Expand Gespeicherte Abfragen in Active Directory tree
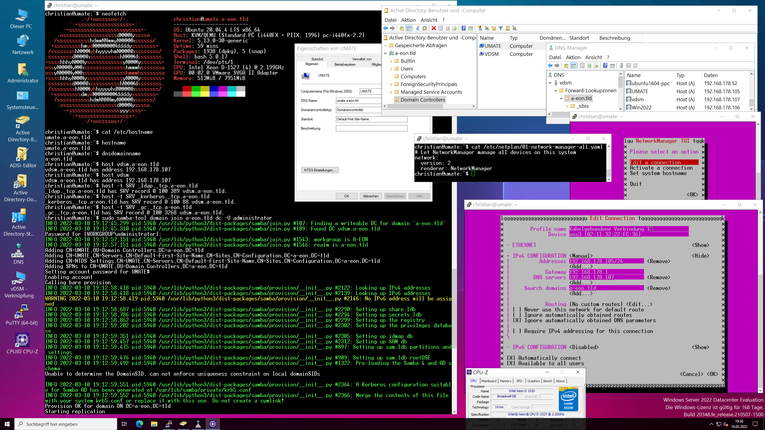765x430 pixels. pyautogui.click(x=385, y=45)
